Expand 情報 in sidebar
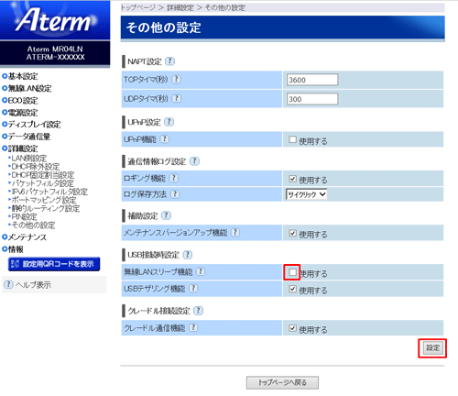This screenshot has width=458, height=396. click(13, 249)
